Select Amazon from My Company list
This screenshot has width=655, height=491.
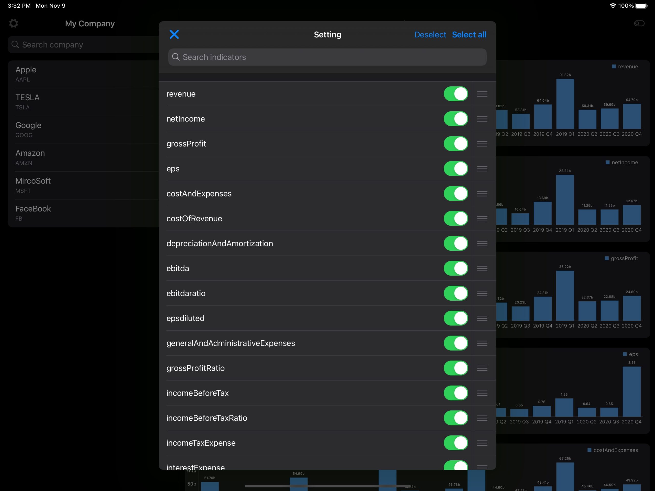coord(83,158)
